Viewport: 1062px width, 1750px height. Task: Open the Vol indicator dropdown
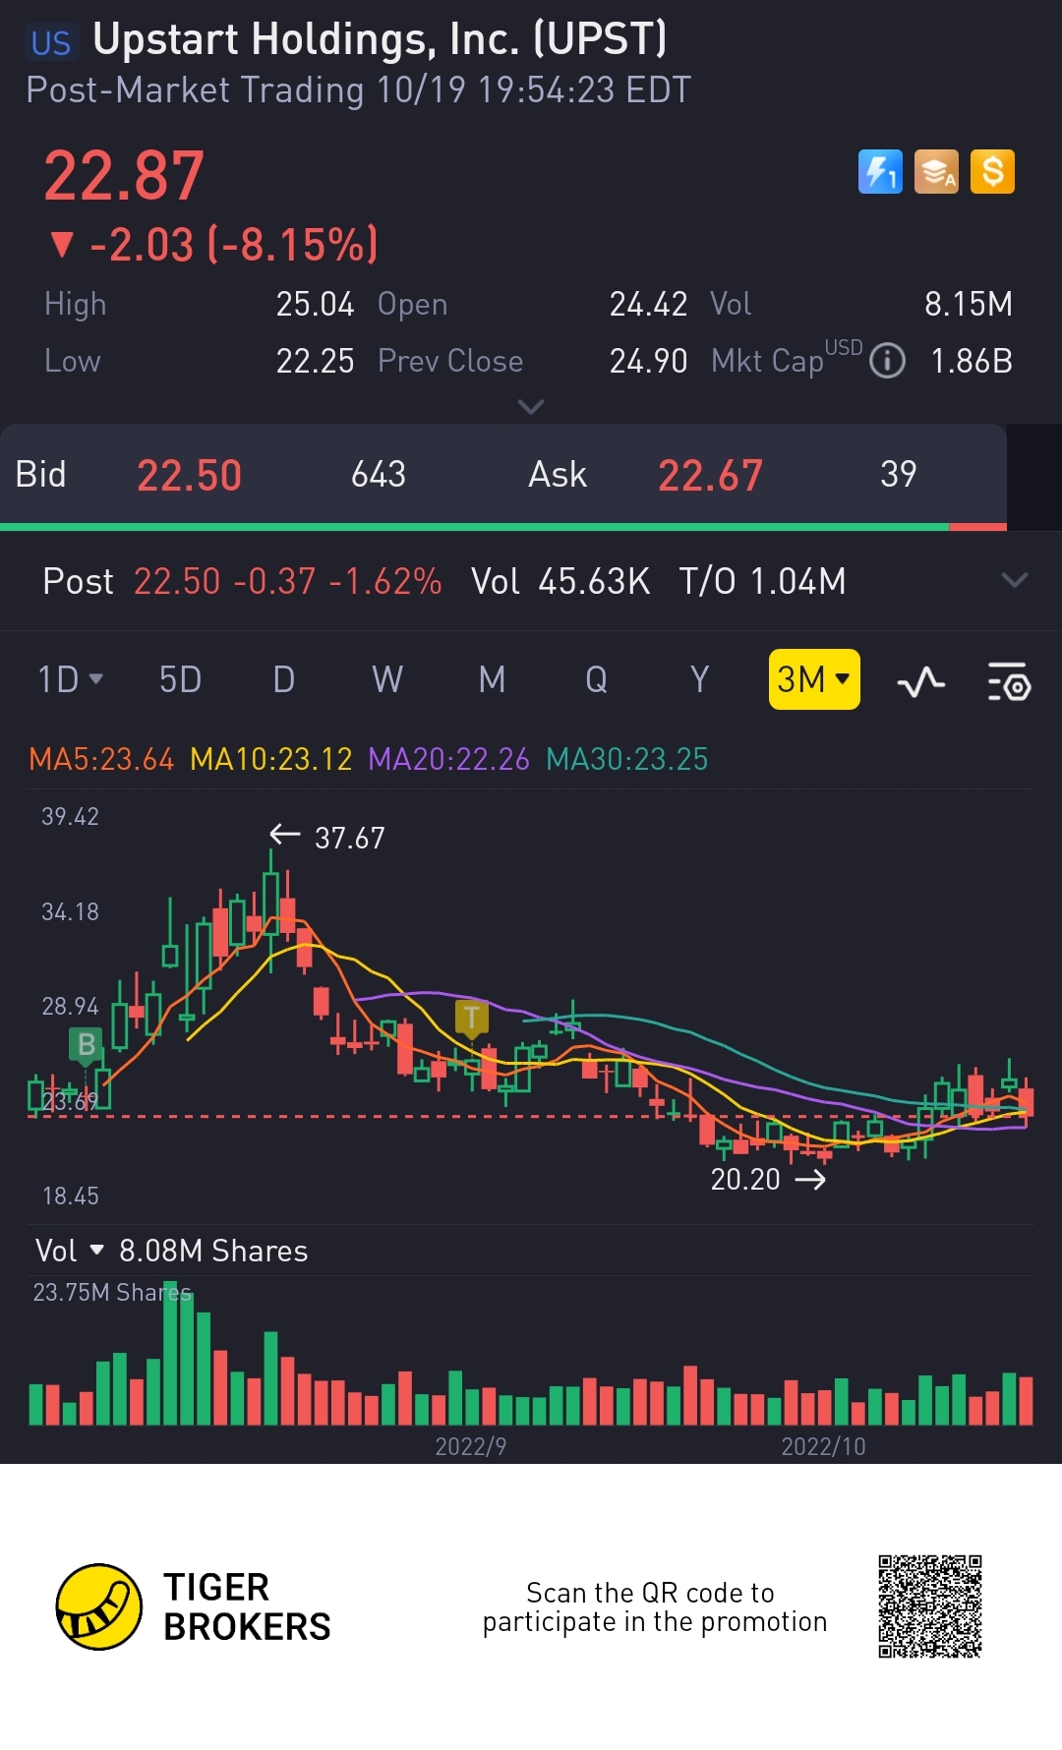[69, 1251]
